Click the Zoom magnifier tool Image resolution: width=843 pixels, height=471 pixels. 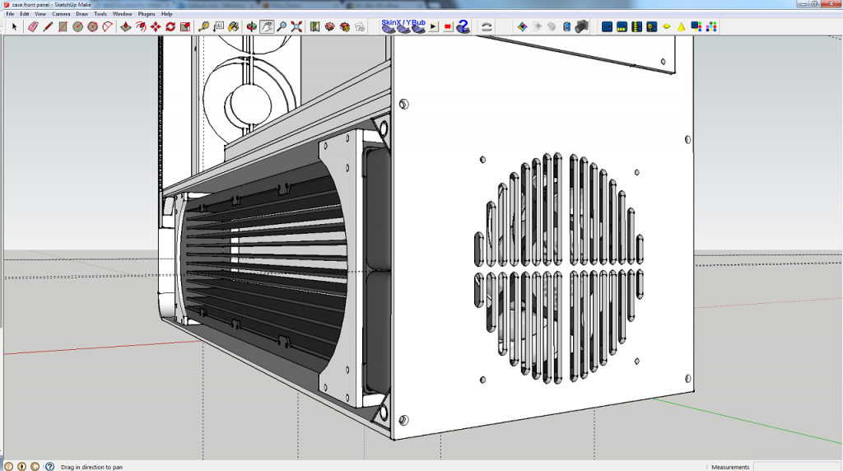[x=282, y=26]
